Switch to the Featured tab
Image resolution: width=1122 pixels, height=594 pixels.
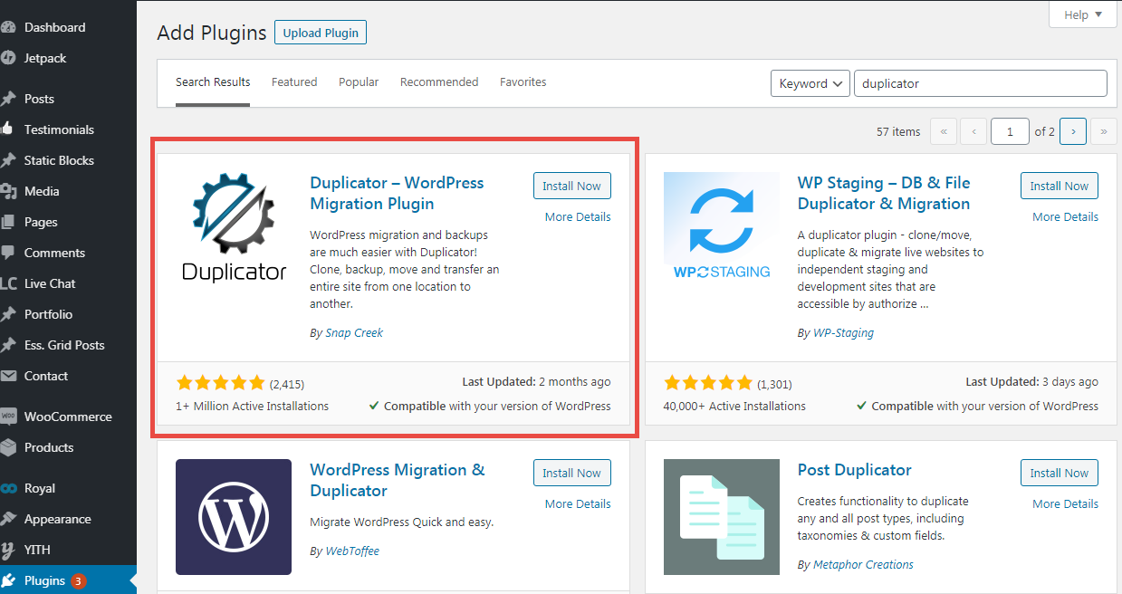tap(294, 82)
